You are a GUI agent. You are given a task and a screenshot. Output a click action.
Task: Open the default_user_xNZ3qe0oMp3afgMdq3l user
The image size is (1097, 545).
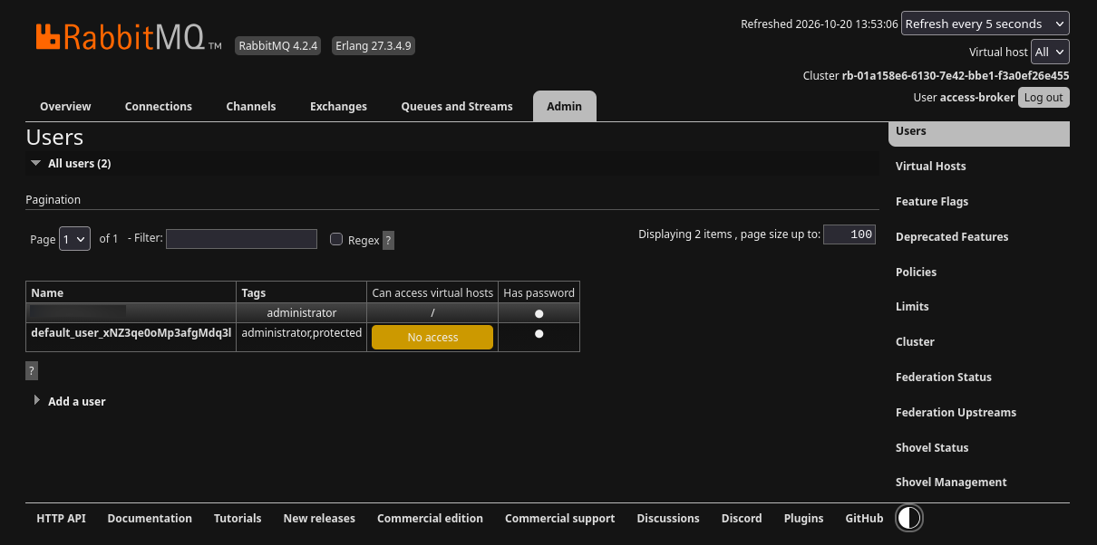(x=131, y=332)
